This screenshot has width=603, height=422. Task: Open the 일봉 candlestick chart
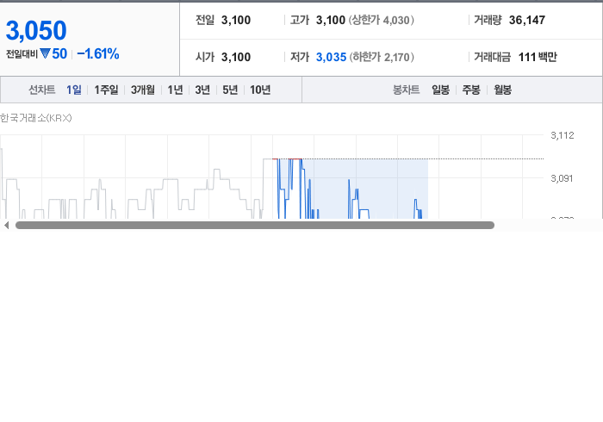coord(440,90)
